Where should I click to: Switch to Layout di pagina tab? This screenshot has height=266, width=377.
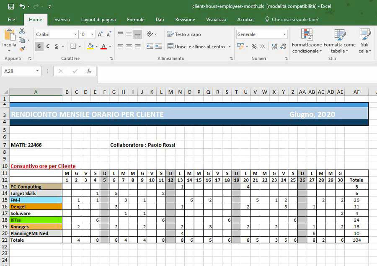[x=98, y=20]
